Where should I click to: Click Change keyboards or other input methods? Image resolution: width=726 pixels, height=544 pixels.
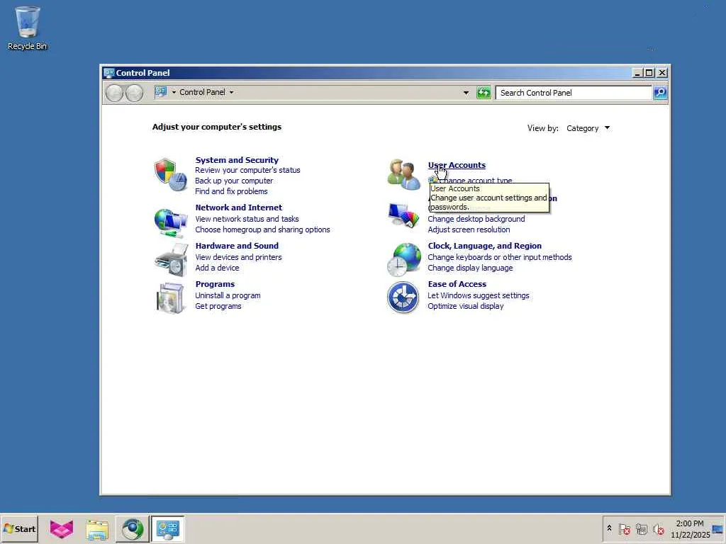coord(500,258)
